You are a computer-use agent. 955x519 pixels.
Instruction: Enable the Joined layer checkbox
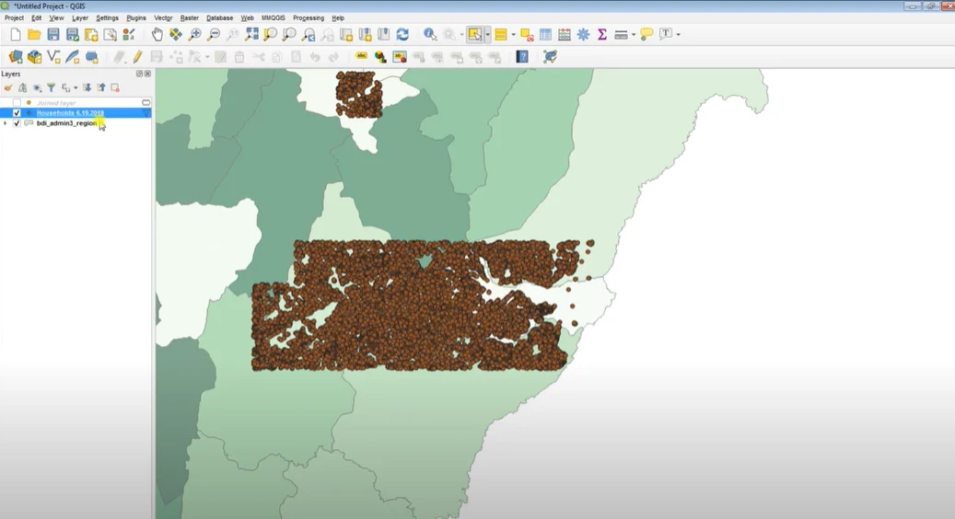(x=17, y=103)
